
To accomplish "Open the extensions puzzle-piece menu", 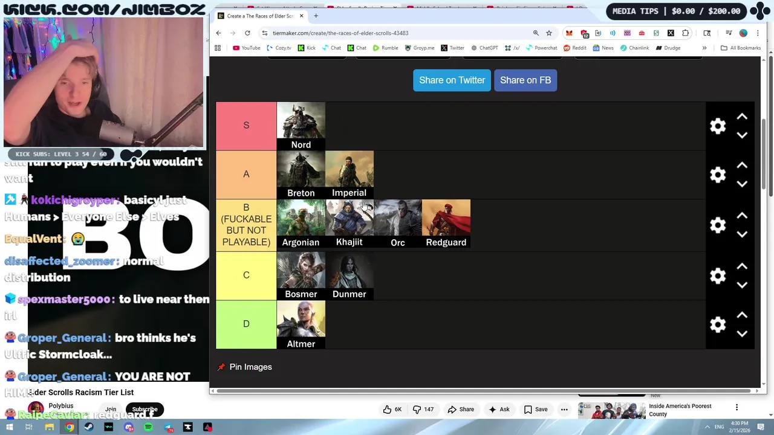I will [685, 33].
